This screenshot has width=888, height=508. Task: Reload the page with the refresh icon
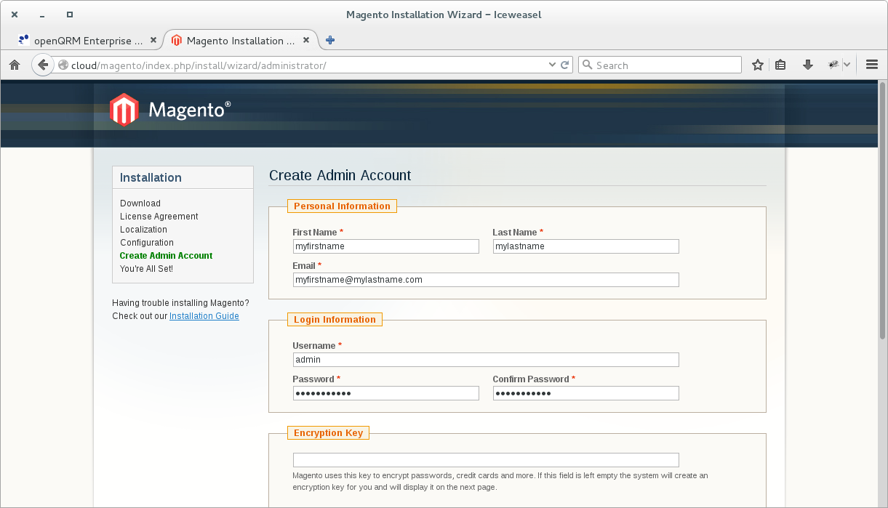pyautogui.click(x=564, y=65)
